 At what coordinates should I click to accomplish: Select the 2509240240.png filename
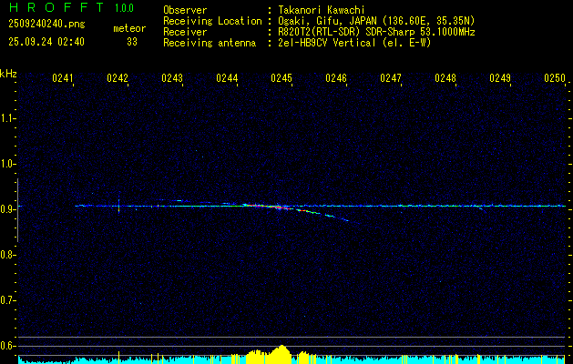click(44, 25)
